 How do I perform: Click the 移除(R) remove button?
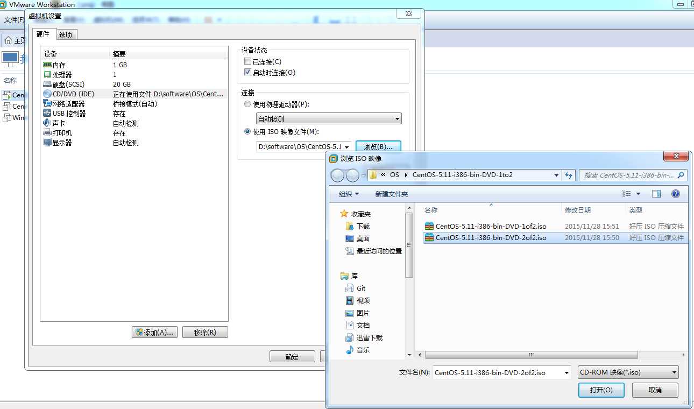tap(205, 333)
